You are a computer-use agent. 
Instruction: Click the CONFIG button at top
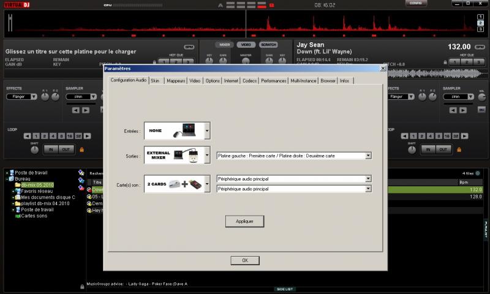tap(416, 3)
